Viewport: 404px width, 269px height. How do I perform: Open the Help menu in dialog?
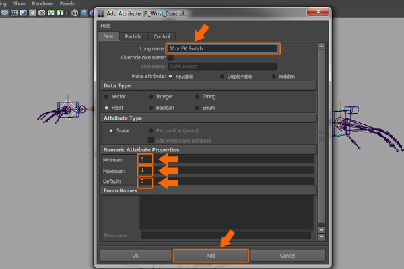(x=106, y=26)
